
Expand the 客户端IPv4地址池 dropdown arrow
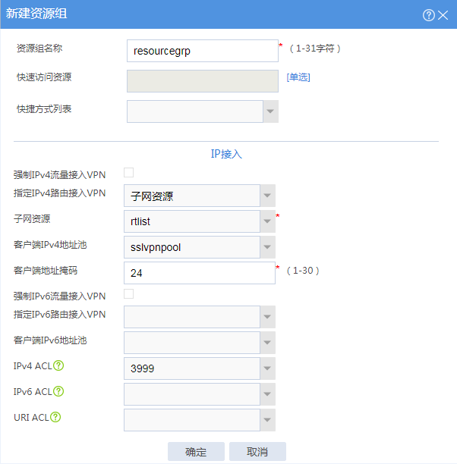267,247
